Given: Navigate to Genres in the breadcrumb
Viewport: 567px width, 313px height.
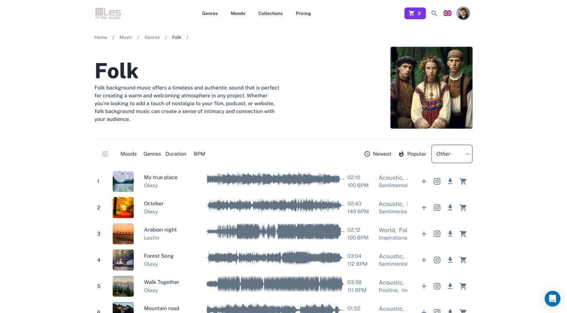Looking at the screenshot, I should pos(152,37).
